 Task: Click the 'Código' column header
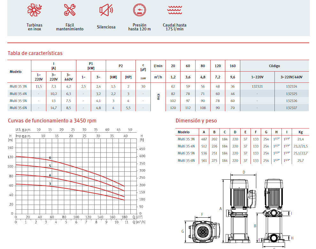pos(274,66)
